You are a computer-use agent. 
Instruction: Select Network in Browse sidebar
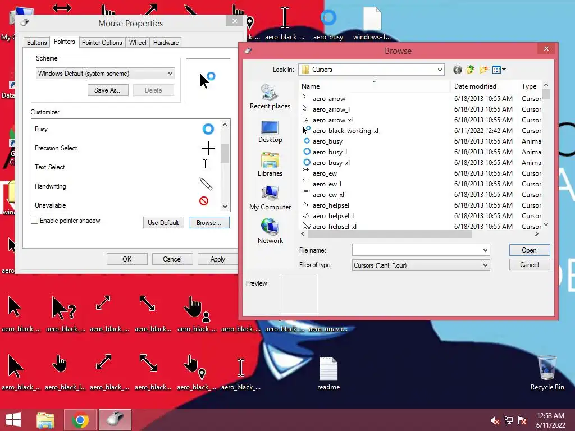[x=270, y=231]
